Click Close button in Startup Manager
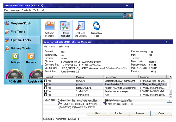The height and width of the screenshot is (122, 176). 161,114
